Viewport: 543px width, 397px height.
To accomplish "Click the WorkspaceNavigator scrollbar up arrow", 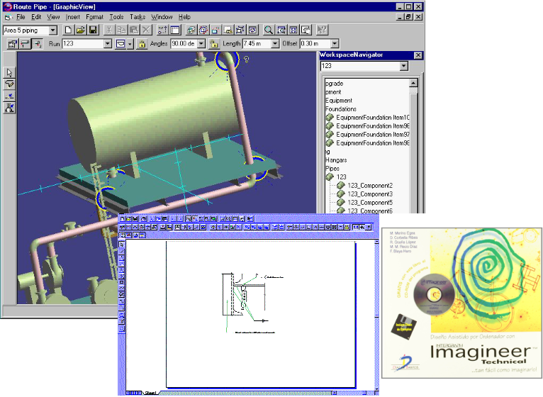I will point(414,82).
